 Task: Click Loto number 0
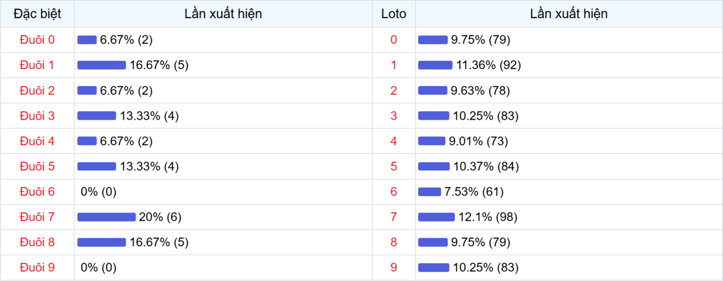(x=394, y=40)
